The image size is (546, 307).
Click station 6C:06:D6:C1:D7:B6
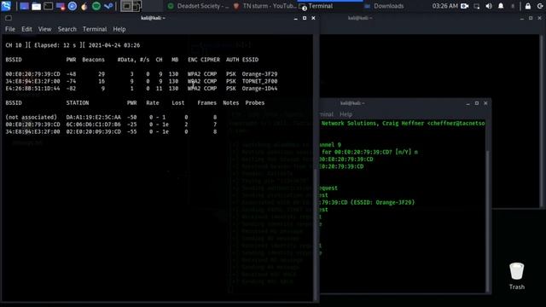93,125
